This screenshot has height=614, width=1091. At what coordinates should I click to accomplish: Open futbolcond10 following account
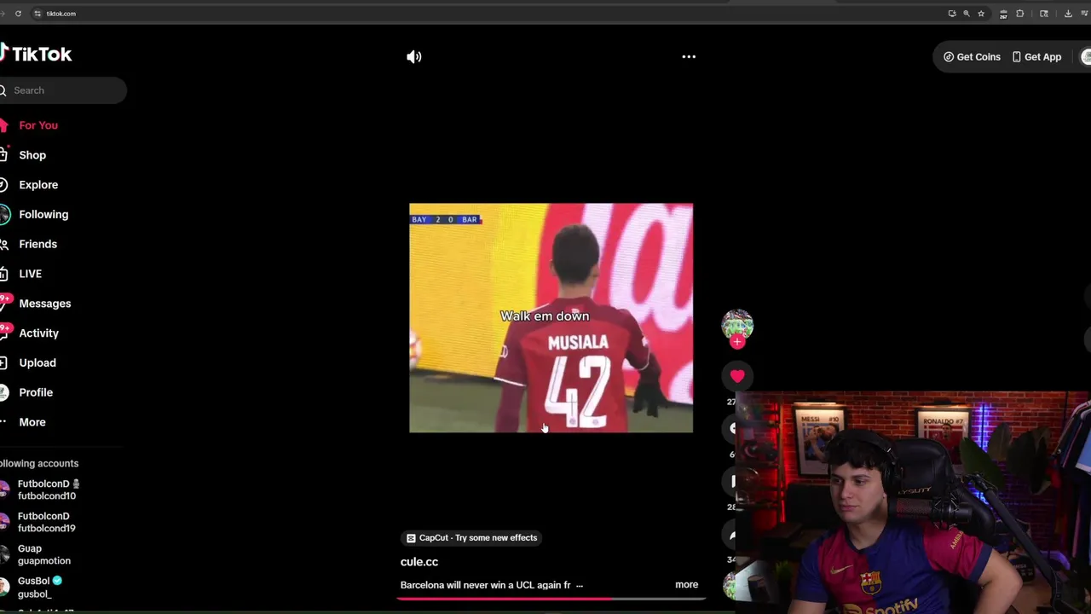point(43,489)
